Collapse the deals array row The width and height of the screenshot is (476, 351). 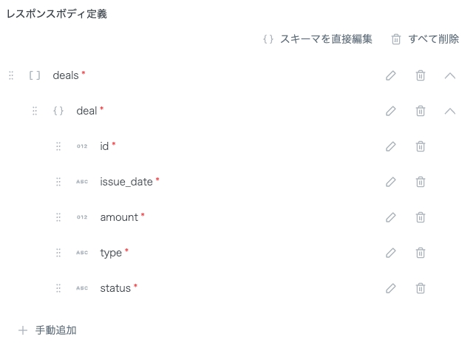(449, 75)
